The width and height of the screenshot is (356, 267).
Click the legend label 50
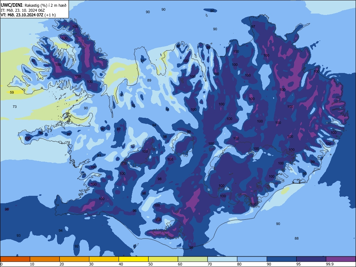tap(151, 264)
